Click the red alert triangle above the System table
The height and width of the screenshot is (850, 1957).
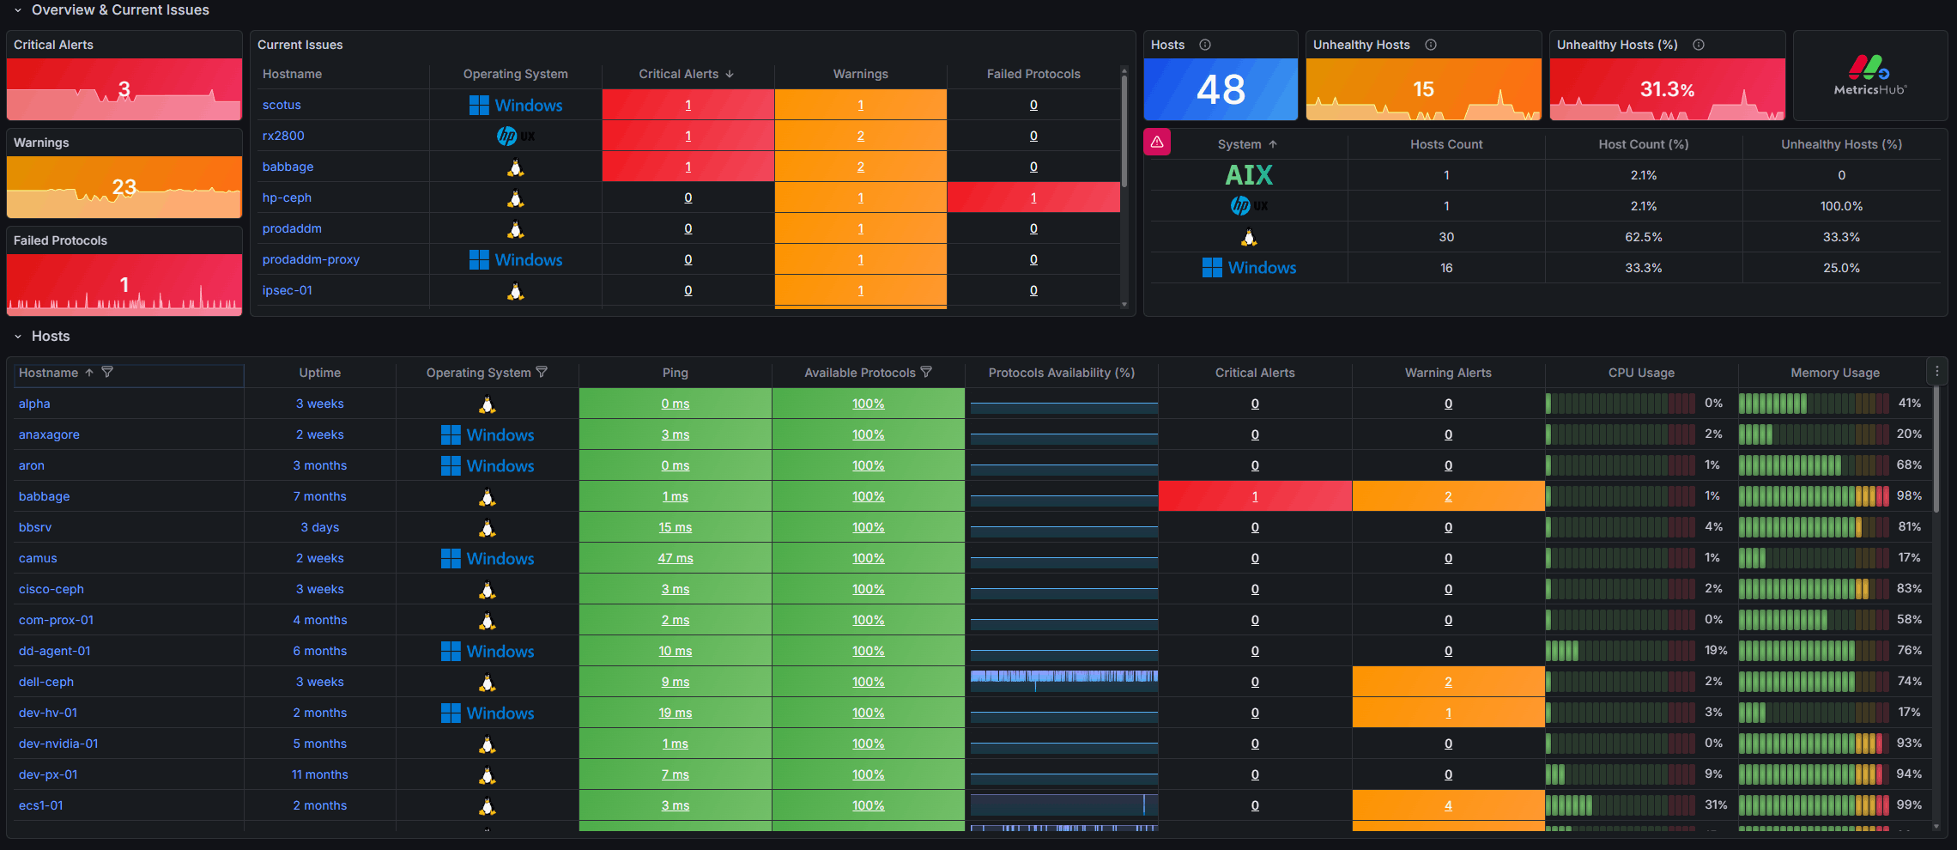tap(1157, 142)
